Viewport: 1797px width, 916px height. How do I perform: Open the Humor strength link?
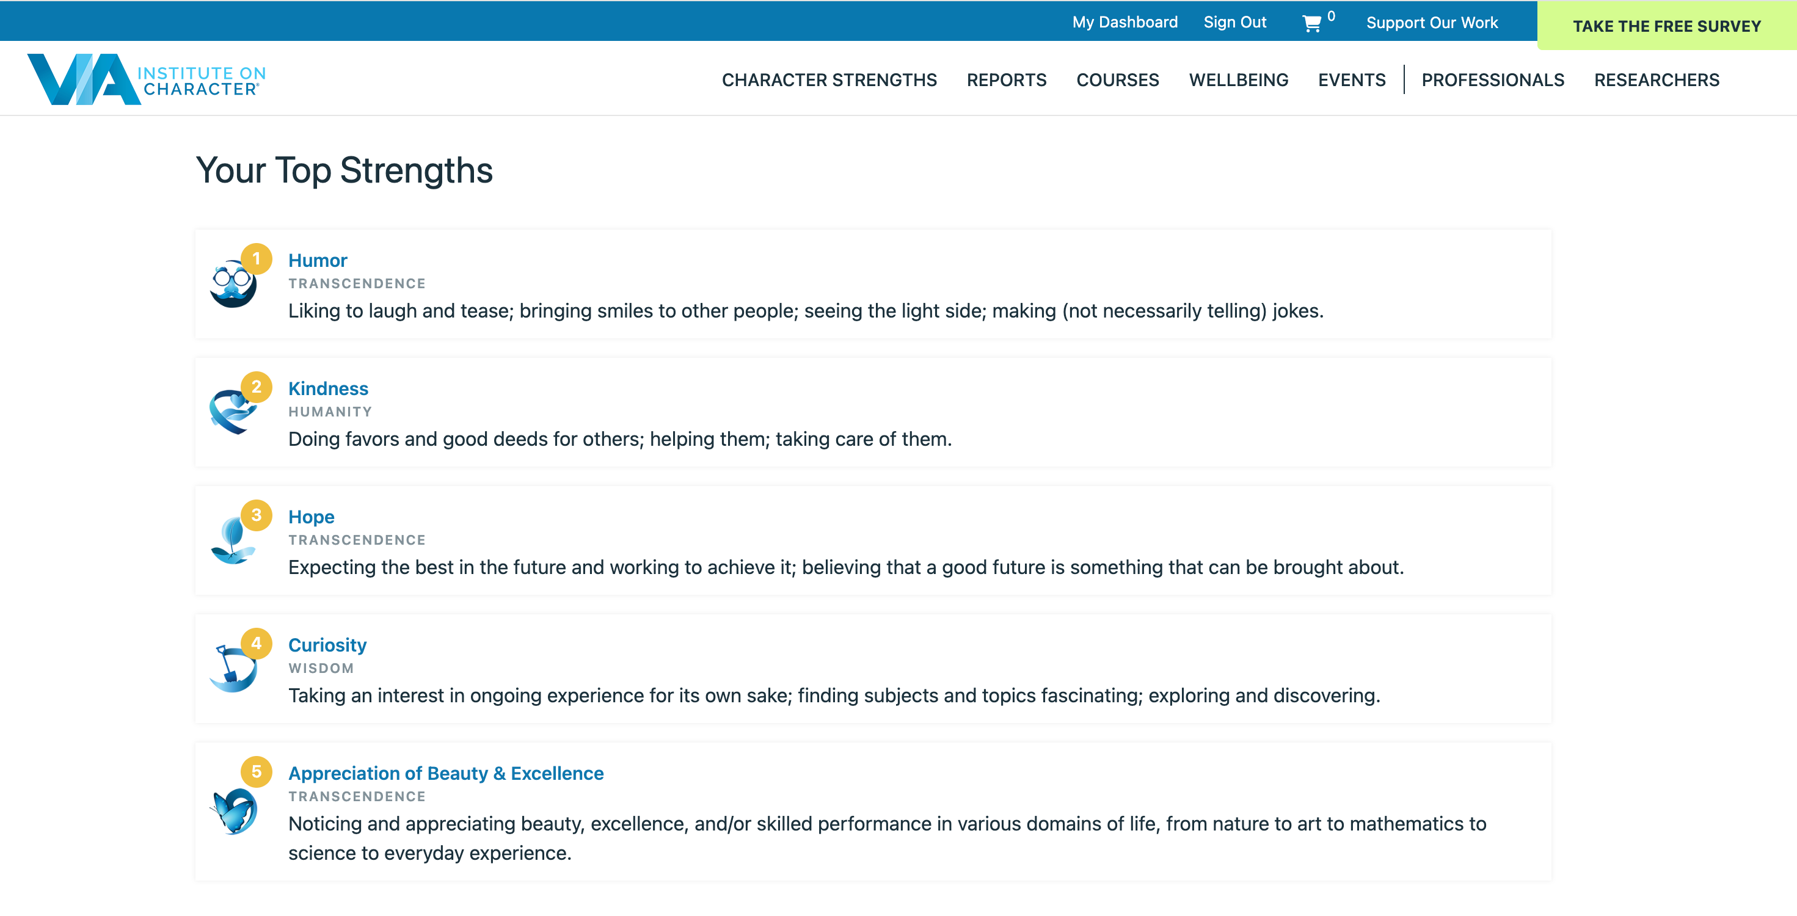tap(318, 260)
